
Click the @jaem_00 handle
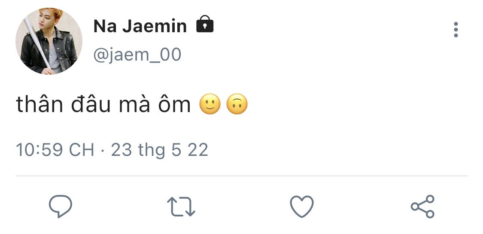click(137, 55)
